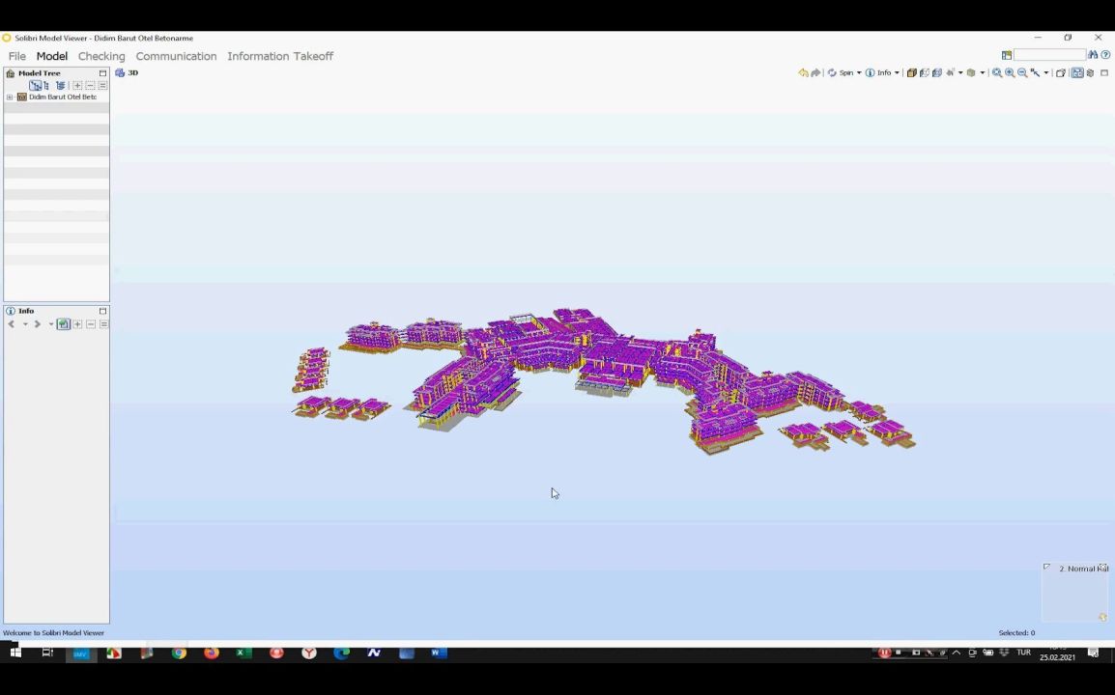Toggle the follow selection button in Info panel
1115x695 pixels.
point(63,324)
